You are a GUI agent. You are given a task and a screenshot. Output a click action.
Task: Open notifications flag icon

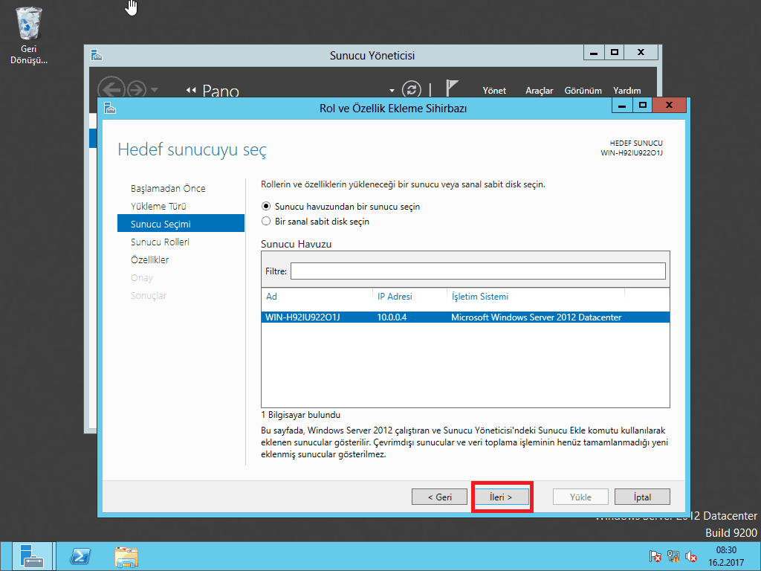(452, 88)
